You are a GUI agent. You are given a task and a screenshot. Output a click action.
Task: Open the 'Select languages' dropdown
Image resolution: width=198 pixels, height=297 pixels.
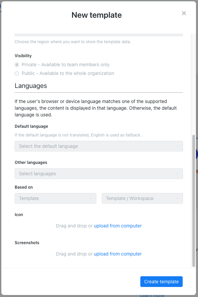[99, 174]
